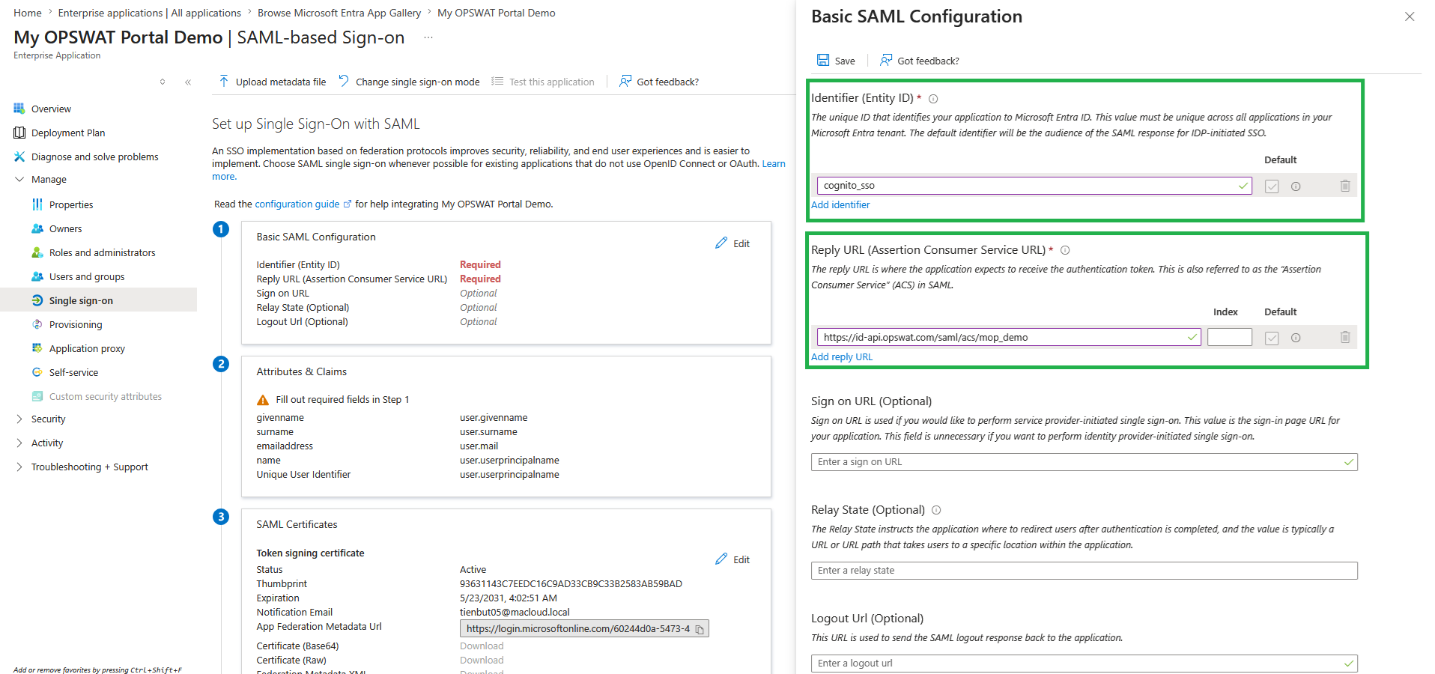Copy App Federation Metadata Url
This screenshot has width=1435, height=674.
coord(700,630)
